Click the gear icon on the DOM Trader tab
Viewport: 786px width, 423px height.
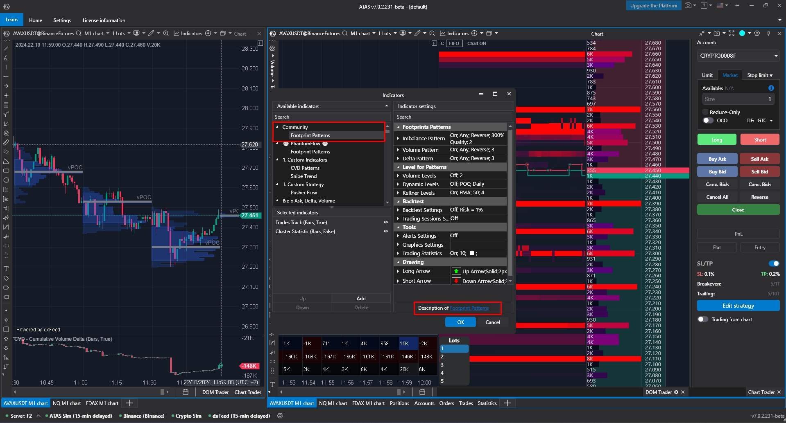click(676, 392)
